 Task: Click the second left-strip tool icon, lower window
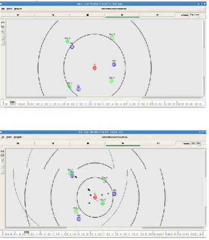point(3,156)
